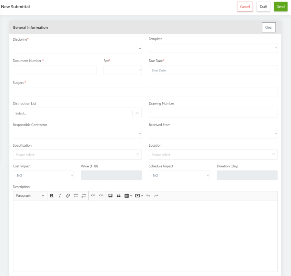Insert an image into the Description
Viewport: 291px width, 276px height.
click(x=110, y=196)
